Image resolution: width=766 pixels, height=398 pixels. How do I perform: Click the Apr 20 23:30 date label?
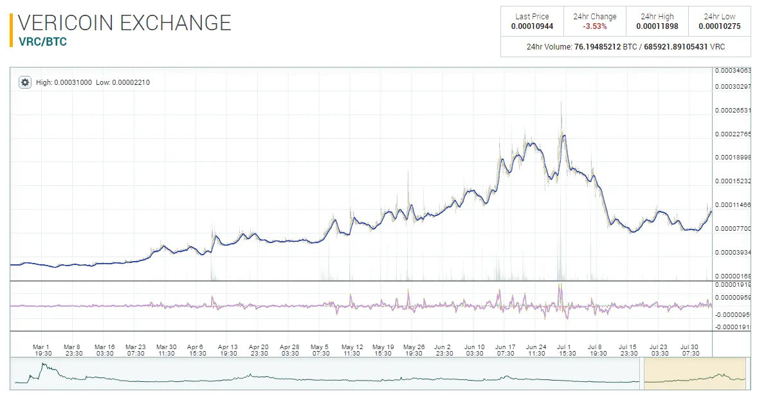pos(259,350)
